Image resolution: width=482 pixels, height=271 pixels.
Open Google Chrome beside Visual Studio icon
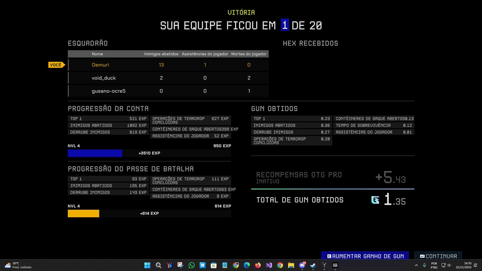pos(280,265)
